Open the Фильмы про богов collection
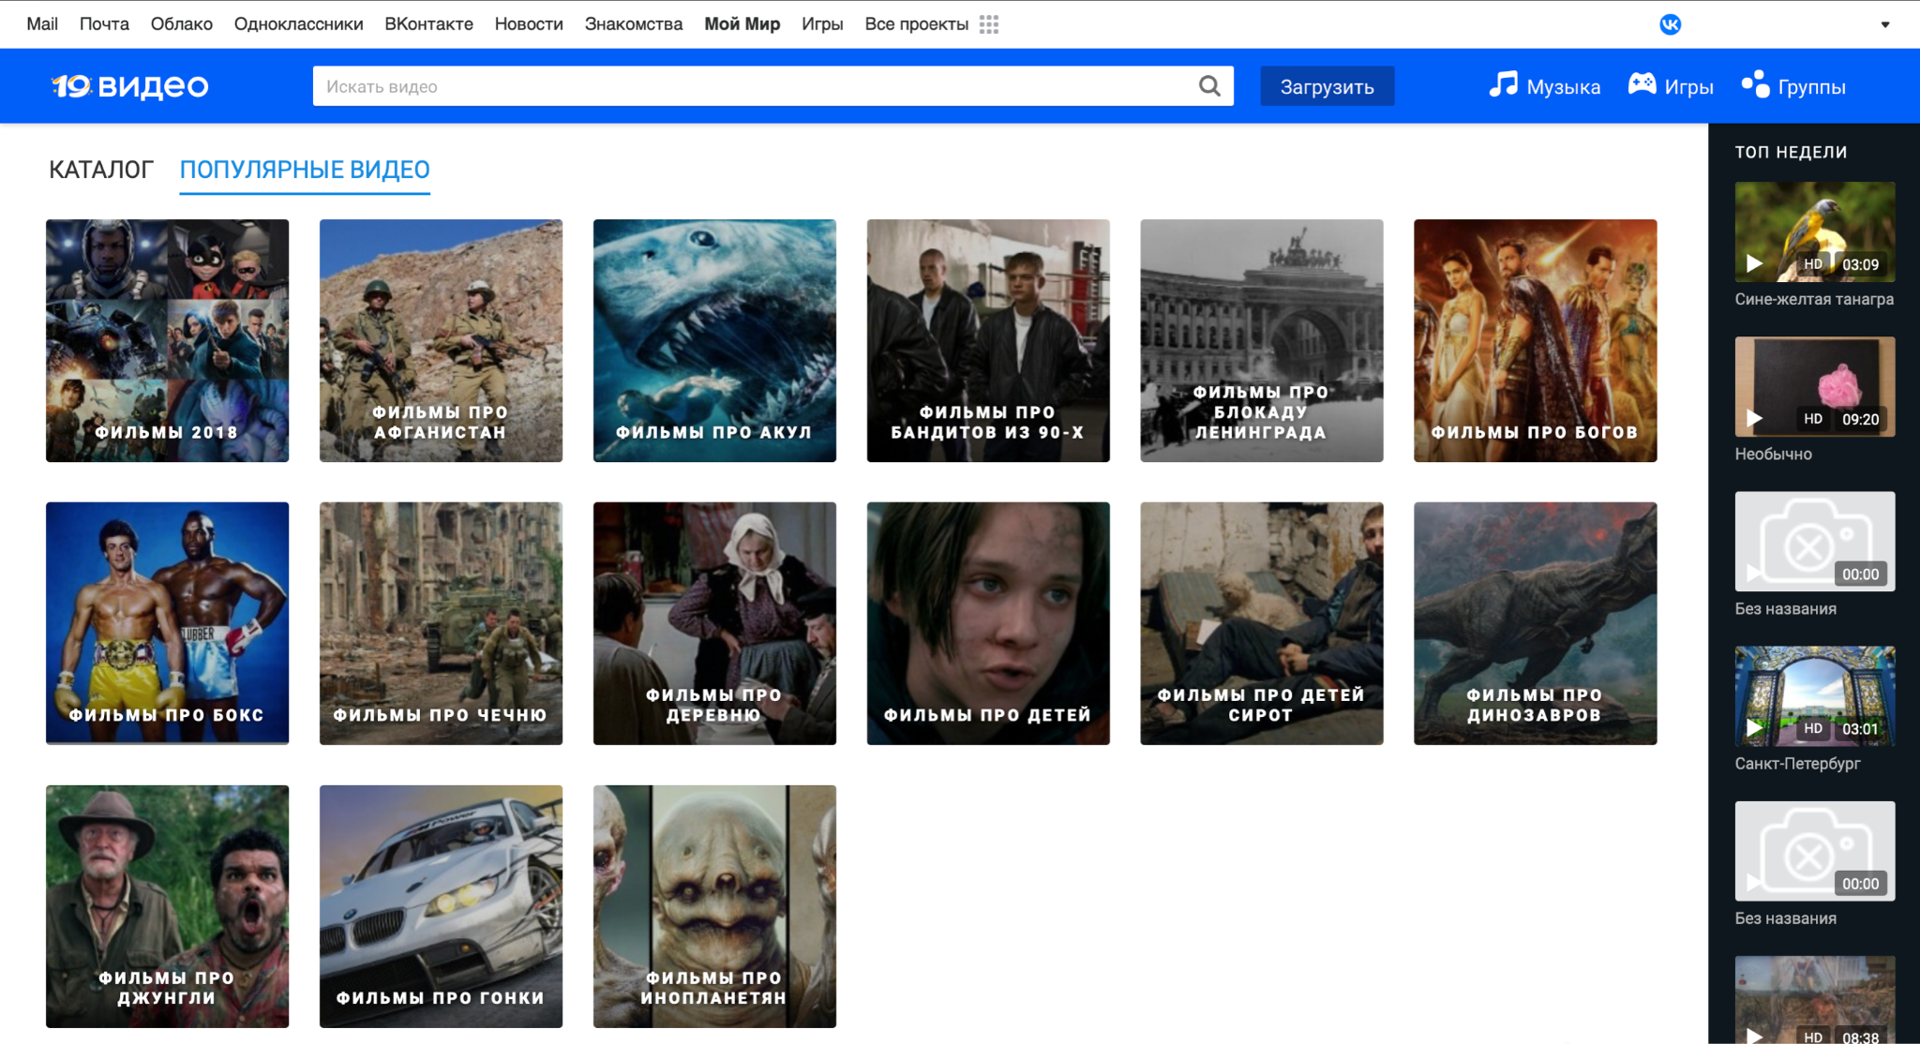Screen dimensions: 1920x1044 (1536, 340)
